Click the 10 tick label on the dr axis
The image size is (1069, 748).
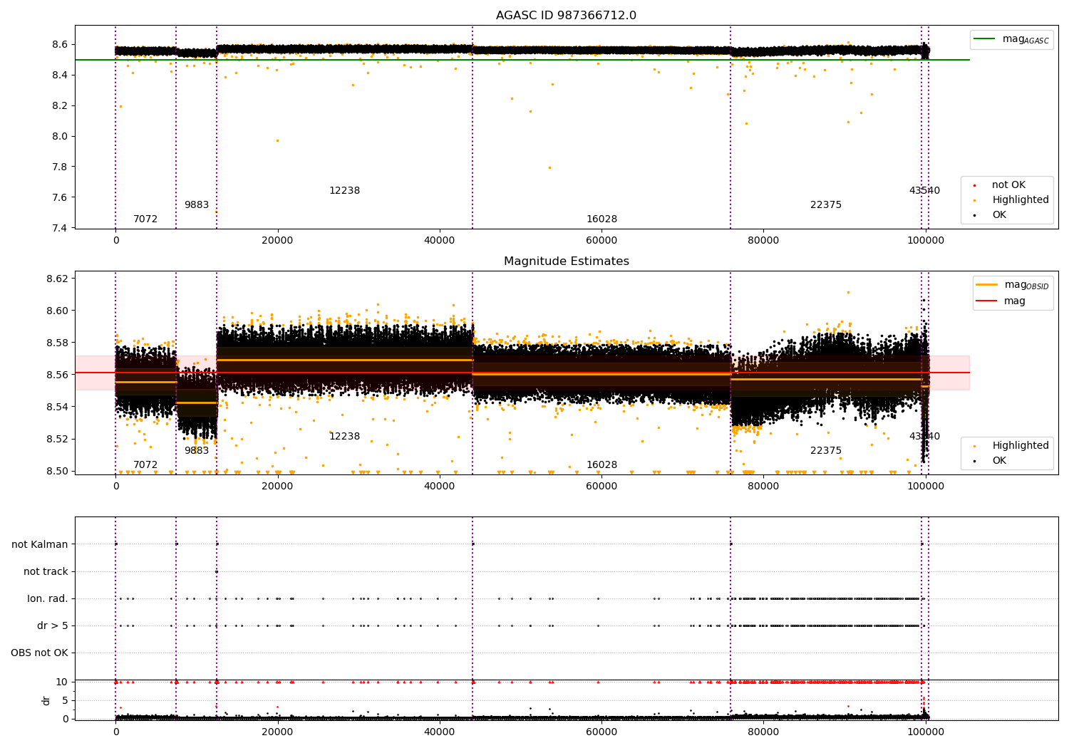coord(62,682)
